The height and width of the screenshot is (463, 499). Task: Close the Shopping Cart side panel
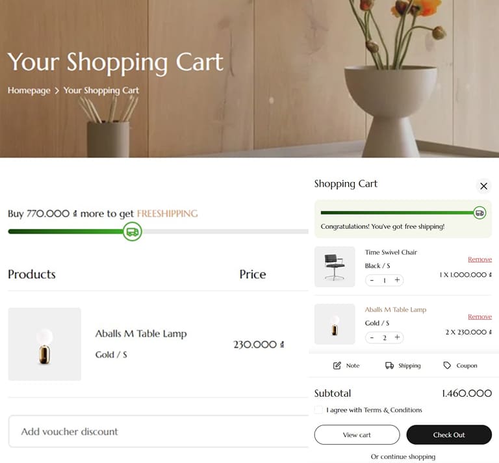483,186
